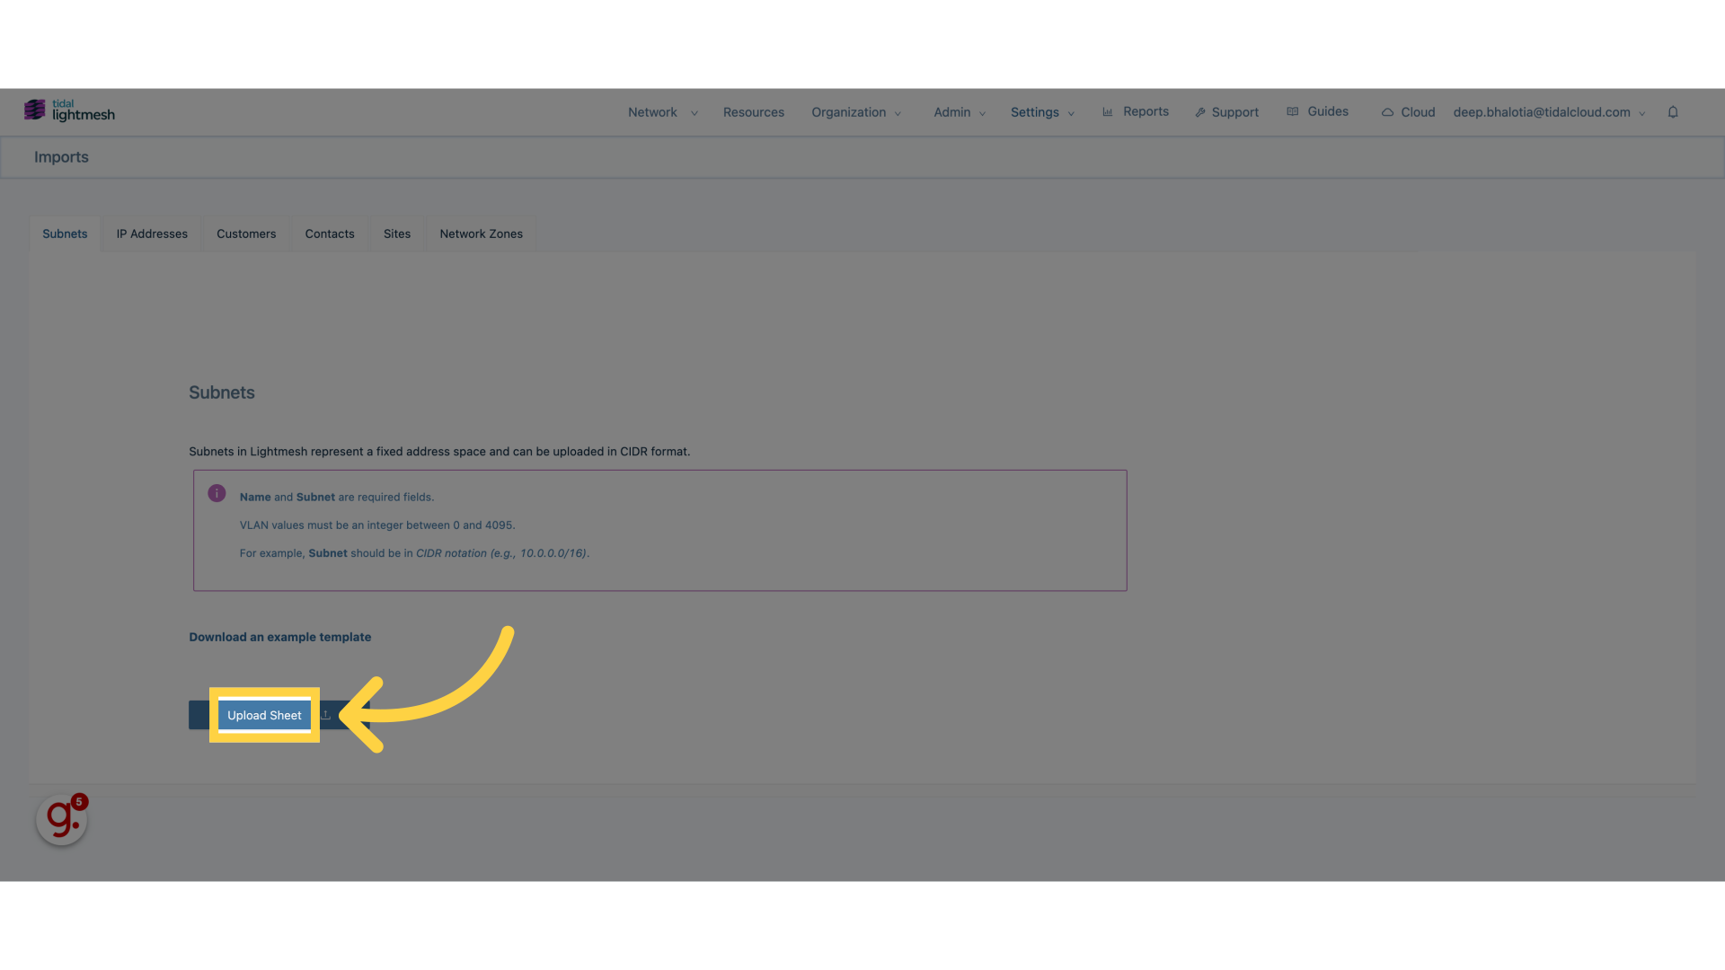Click the Reports icon
The image size is (1725, 970).
1107,111
